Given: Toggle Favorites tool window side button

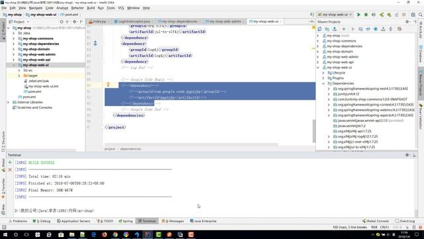Looking at the screenshot, I should pyautogui.click(x=3, y=188).
